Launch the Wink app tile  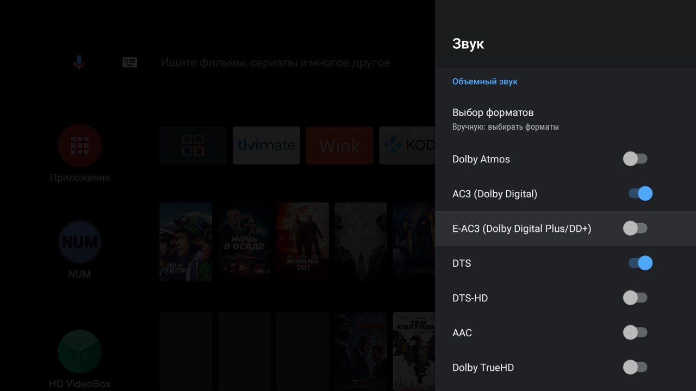[340, 146]
